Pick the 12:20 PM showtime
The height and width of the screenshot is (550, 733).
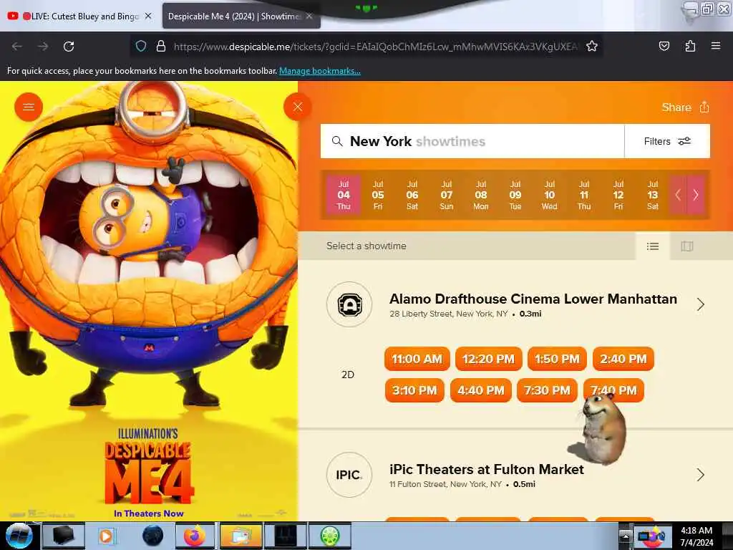[488, 359]
